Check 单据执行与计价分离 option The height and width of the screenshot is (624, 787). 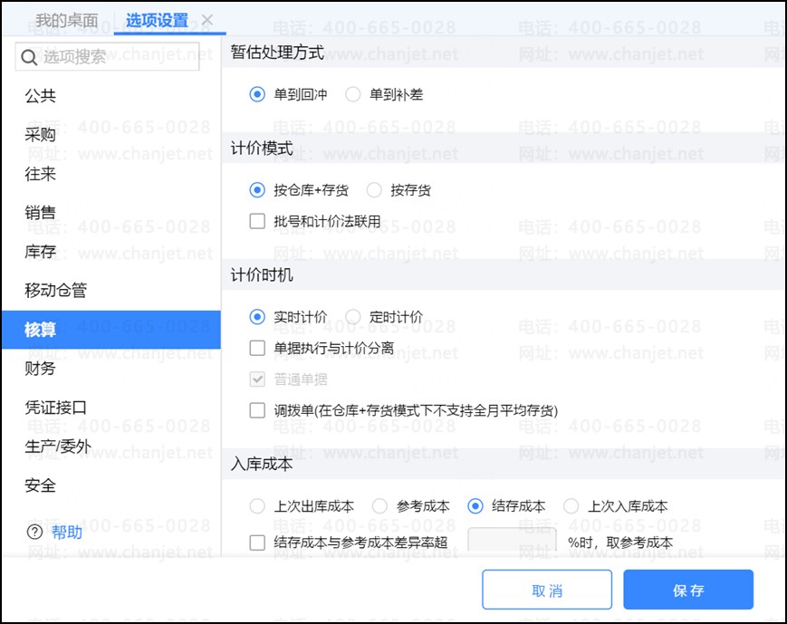(257, 349)
